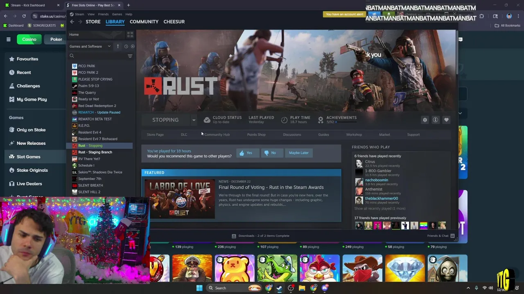Image resolution: width=524 pixels, height=294 pixels.
Task: Open the Steam menu
Action: point(79,14)
